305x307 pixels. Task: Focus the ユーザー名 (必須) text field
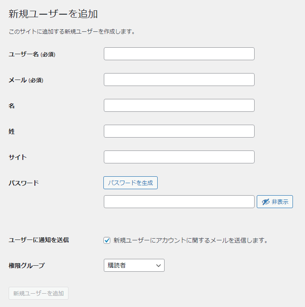179,54
